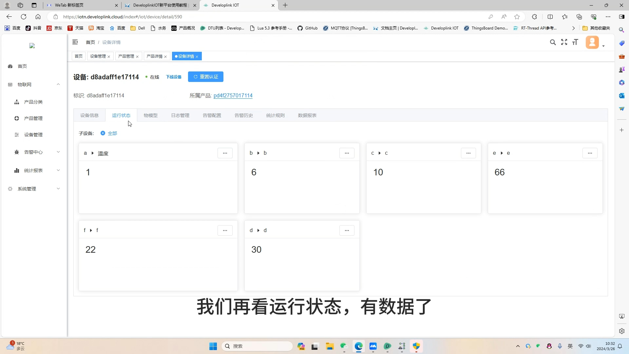Expand the 告警中心 sidebar group
This screenshot has width=629, height=354.
[34, 152]
